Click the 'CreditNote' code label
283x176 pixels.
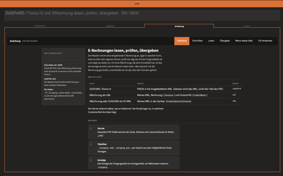point(200,95)
